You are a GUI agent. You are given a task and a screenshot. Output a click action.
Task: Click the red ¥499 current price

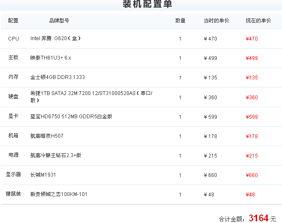[x=251, y=58]
